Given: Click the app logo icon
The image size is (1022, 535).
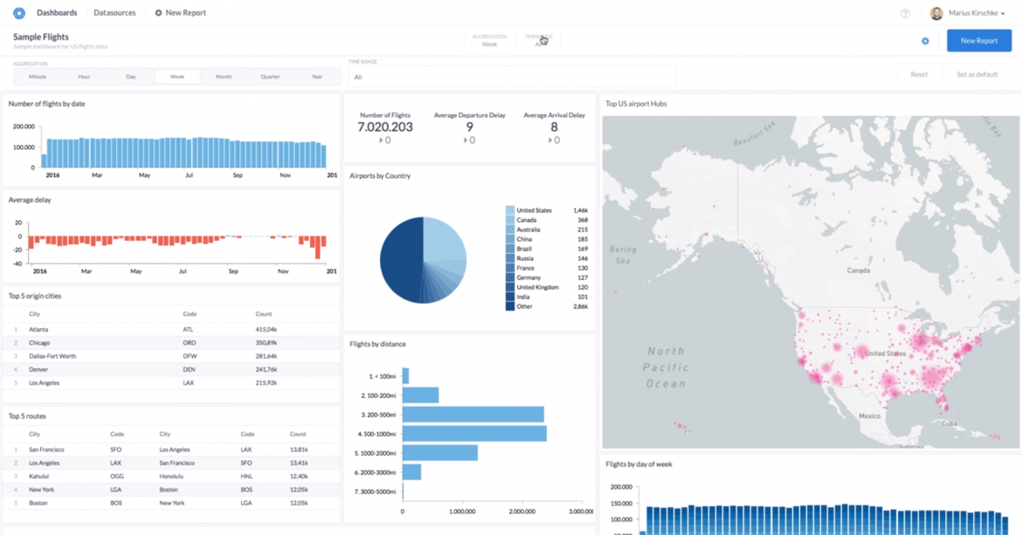Looking at the screenshot, I should coord(18,13).
